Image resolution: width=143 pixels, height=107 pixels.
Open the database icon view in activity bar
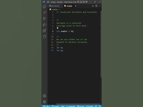pos(44,37)
